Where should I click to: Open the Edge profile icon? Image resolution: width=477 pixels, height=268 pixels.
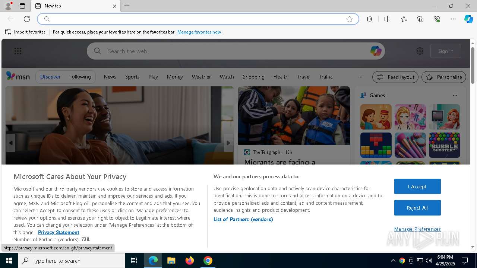click(x=8, y=6)
